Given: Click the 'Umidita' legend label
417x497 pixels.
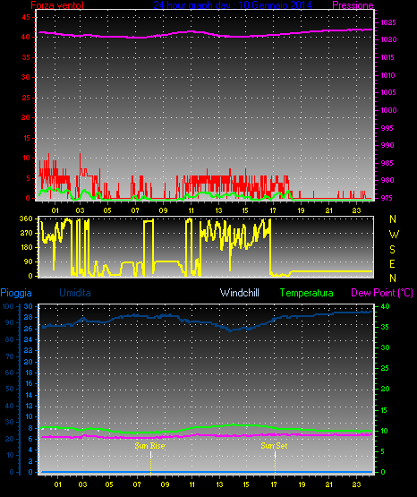Looking at the screenshot, I should 75,292.
